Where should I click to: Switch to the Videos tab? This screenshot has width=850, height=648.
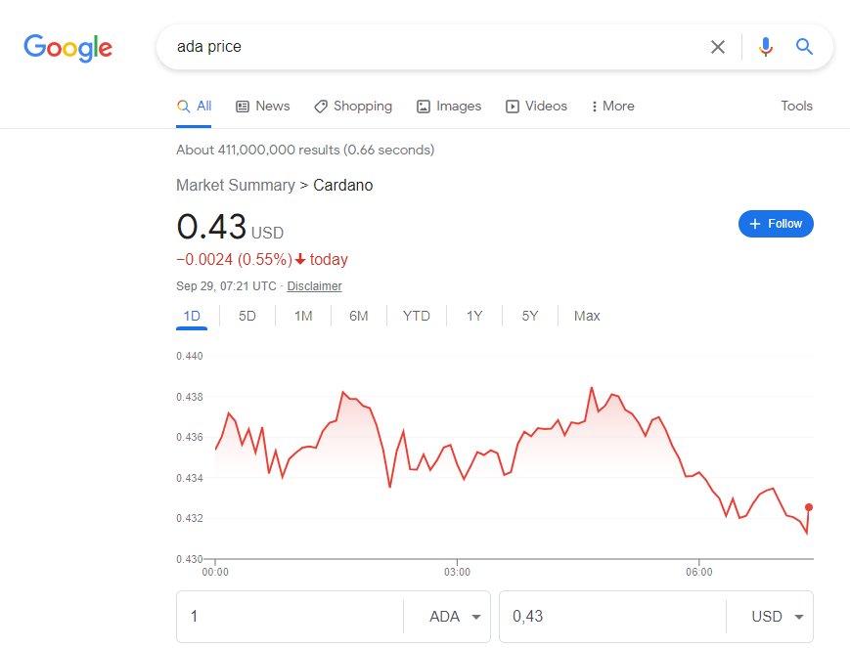(x=536, y=107)
